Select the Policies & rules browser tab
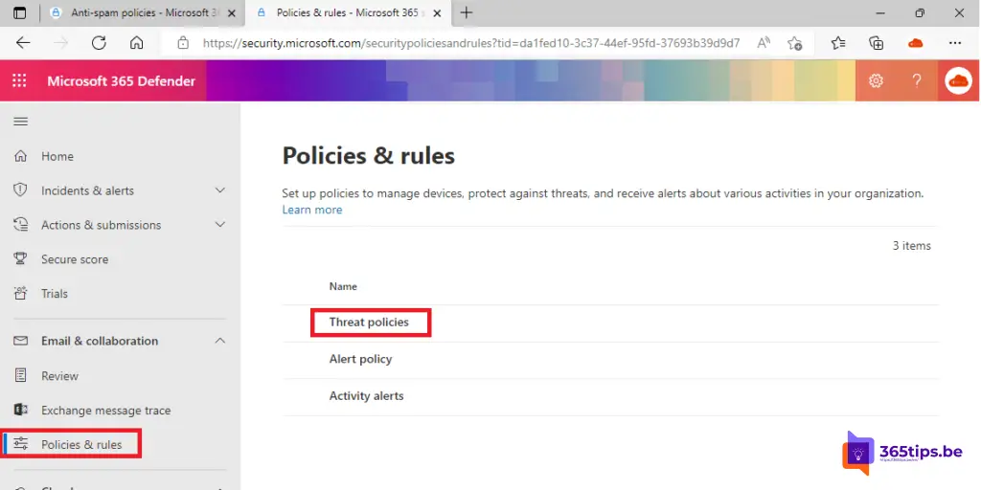Screen dimensions: 981x490 [347, 12]
